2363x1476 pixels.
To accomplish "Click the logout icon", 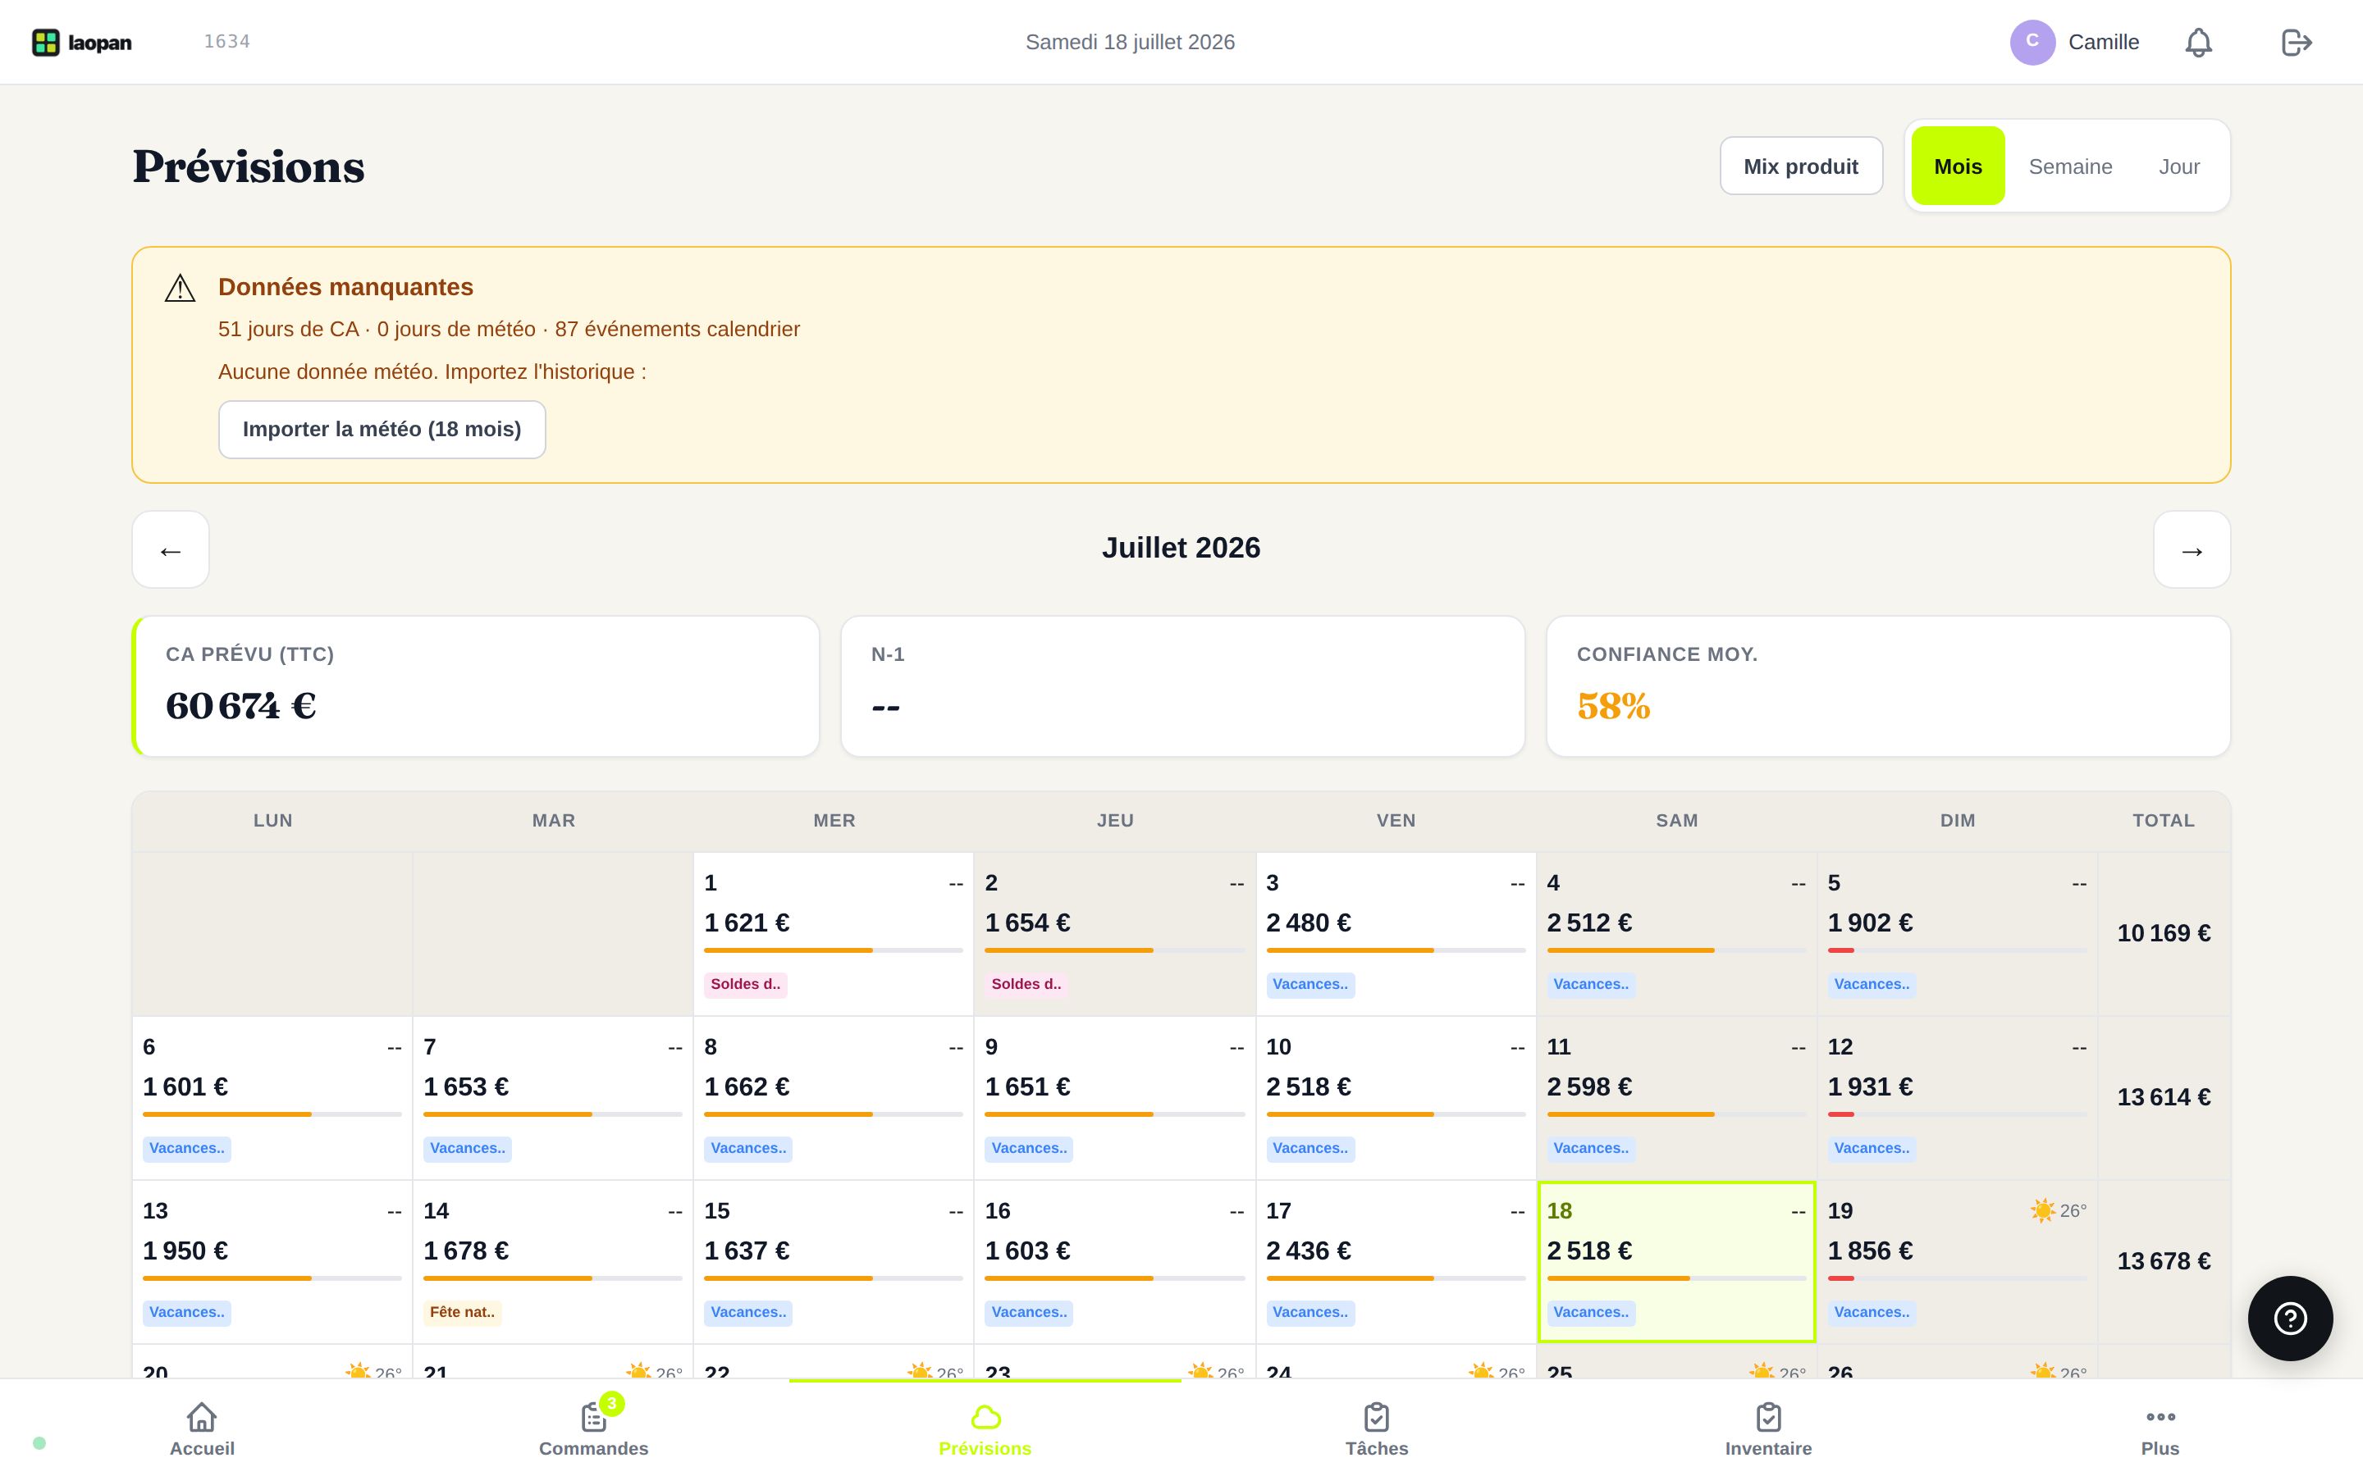I will (x=2296, y=42).
